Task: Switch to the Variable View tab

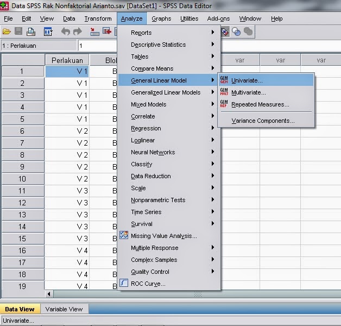Action: click(x=64, y=309)
